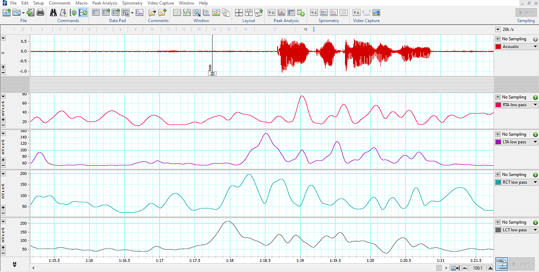This screenshot has width=539, height=272.
Task: Open the File menu
Action: click(x=13, y=3)
